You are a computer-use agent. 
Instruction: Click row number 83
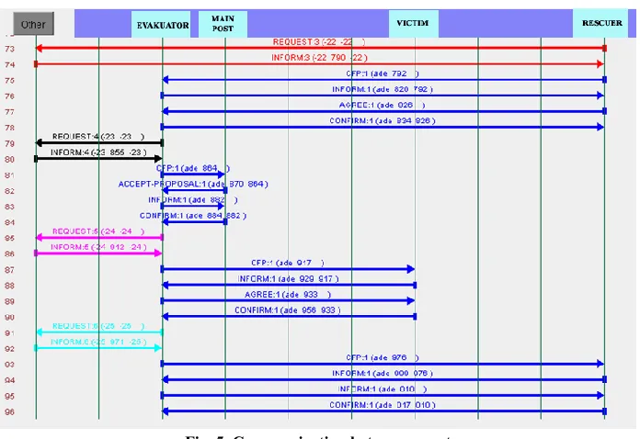9,207
